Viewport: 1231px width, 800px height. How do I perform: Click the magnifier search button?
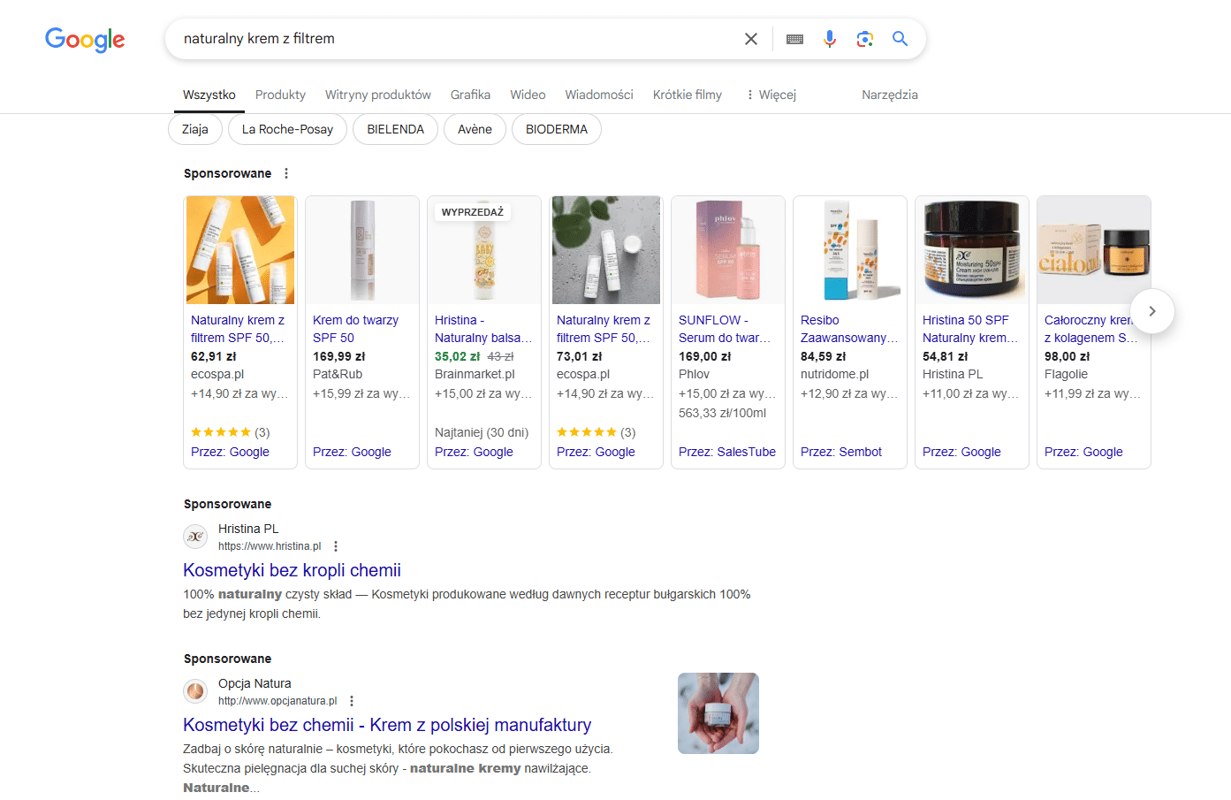click(x=900, y=39)
